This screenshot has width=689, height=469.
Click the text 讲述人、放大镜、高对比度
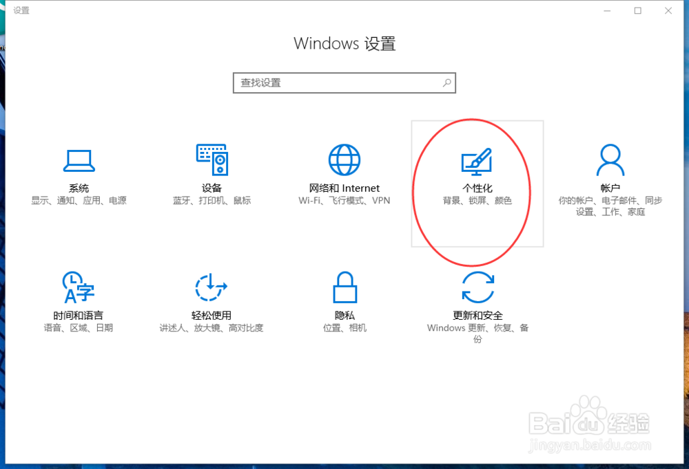[212, 328]
